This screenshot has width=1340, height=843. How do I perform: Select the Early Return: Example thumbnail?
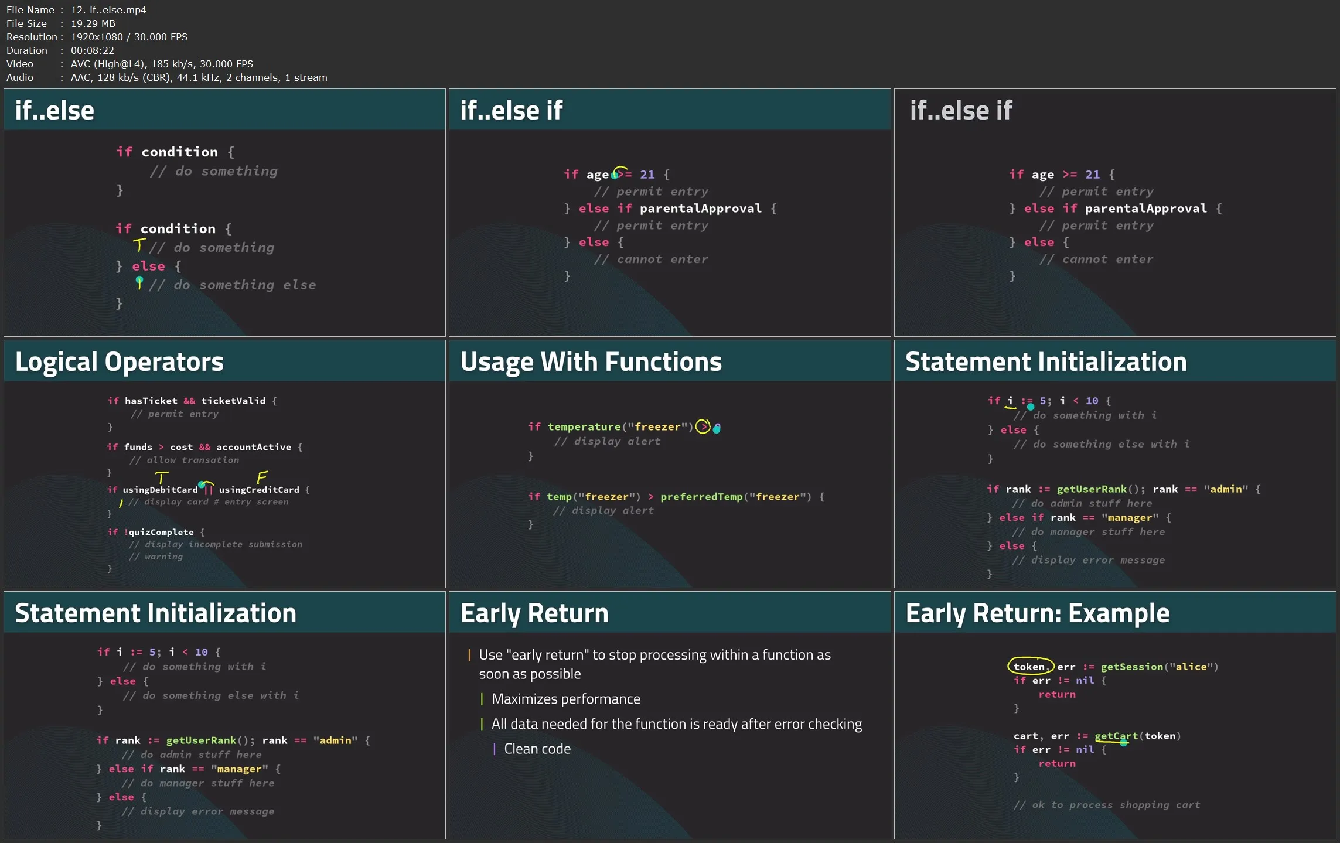pyautogui.click(x=1114, y=715)
